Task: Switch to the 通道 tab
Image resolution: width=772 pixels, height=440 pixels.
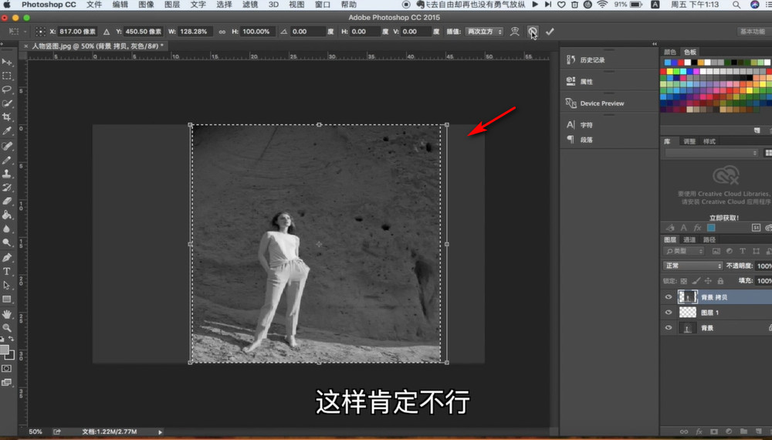Action: [689, 240]
